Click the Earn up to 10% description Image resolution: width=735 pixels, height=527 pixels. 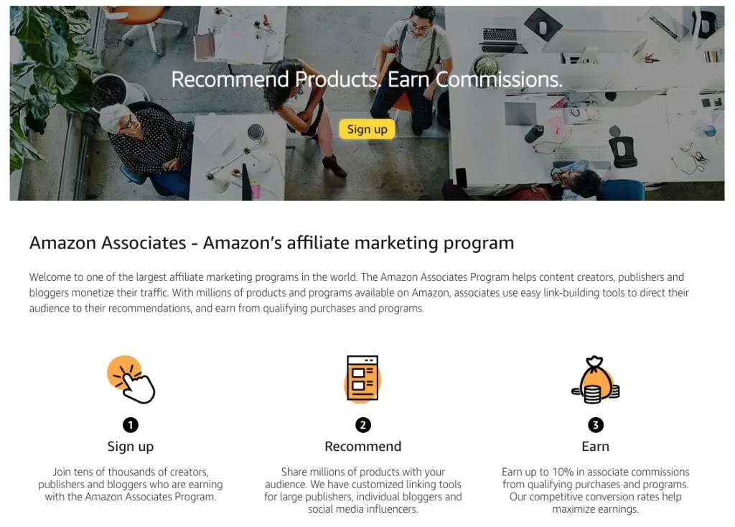click(595, 490)
